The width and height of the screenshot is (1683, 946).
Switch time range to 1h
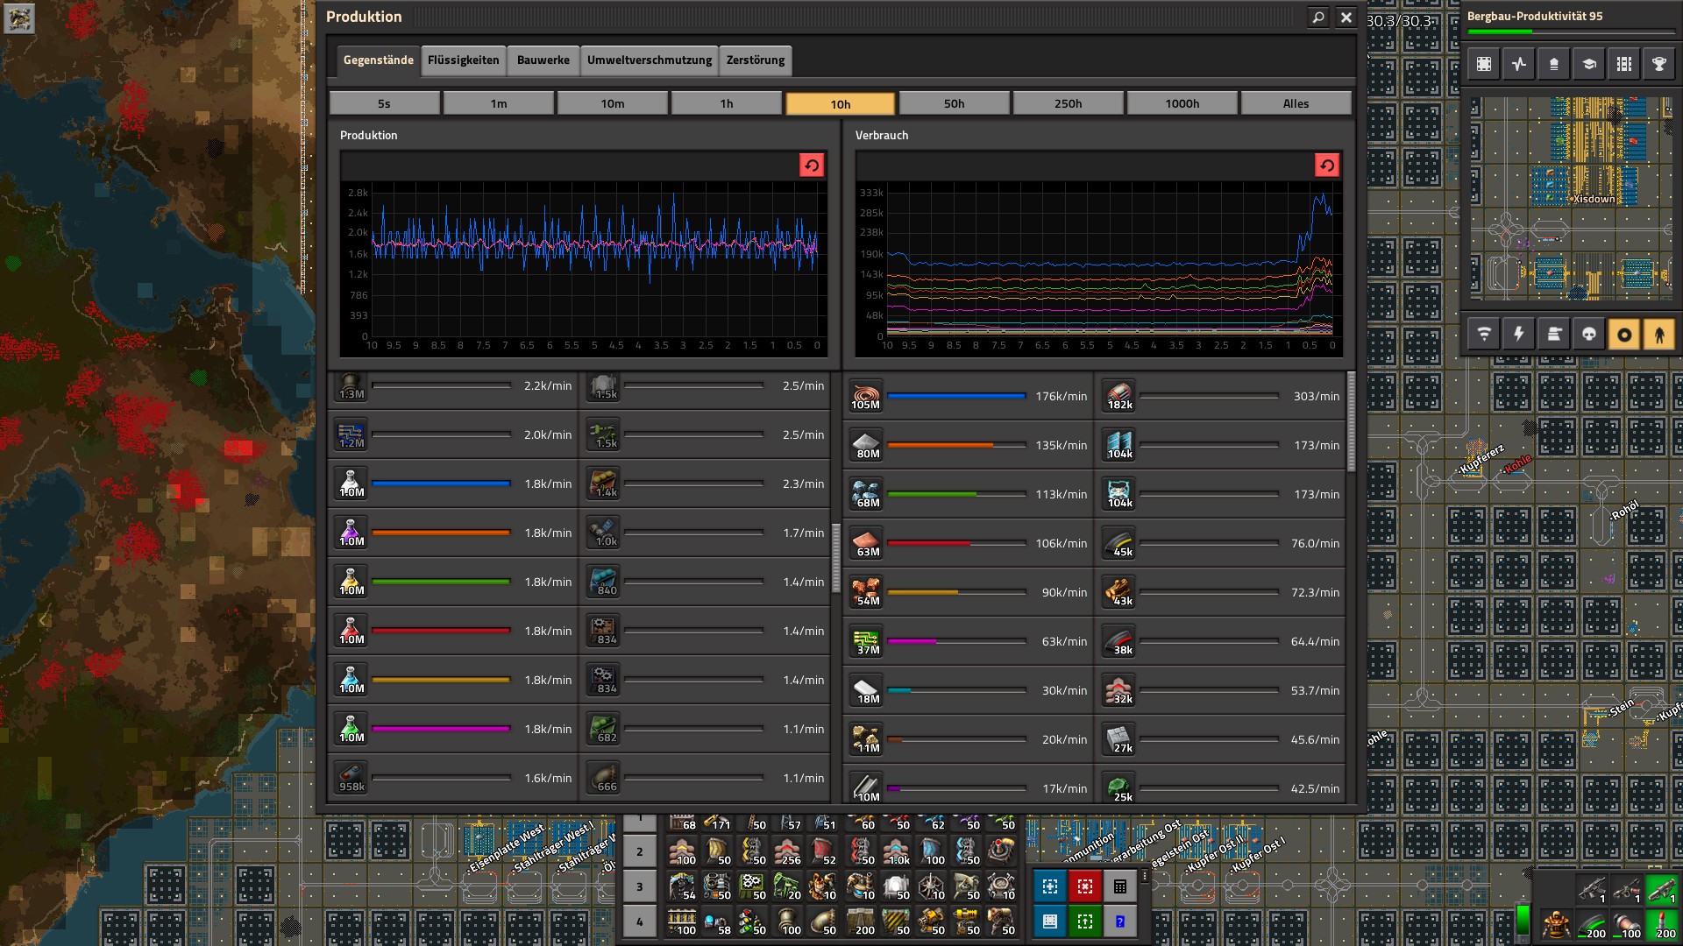727,103
